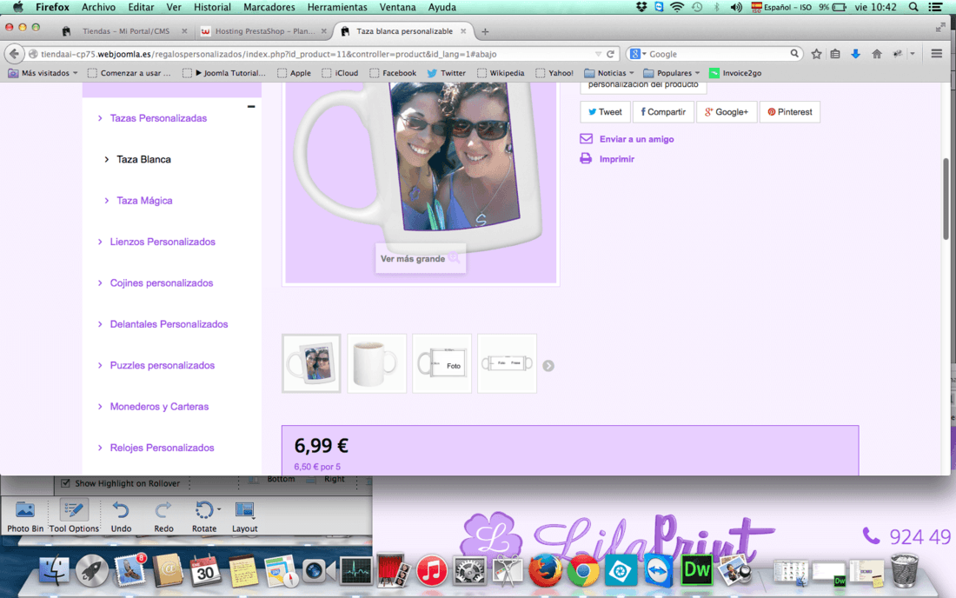
Task: Click the Facebook Compartir button
Action: pyautogui.click(x=663, y=112)
